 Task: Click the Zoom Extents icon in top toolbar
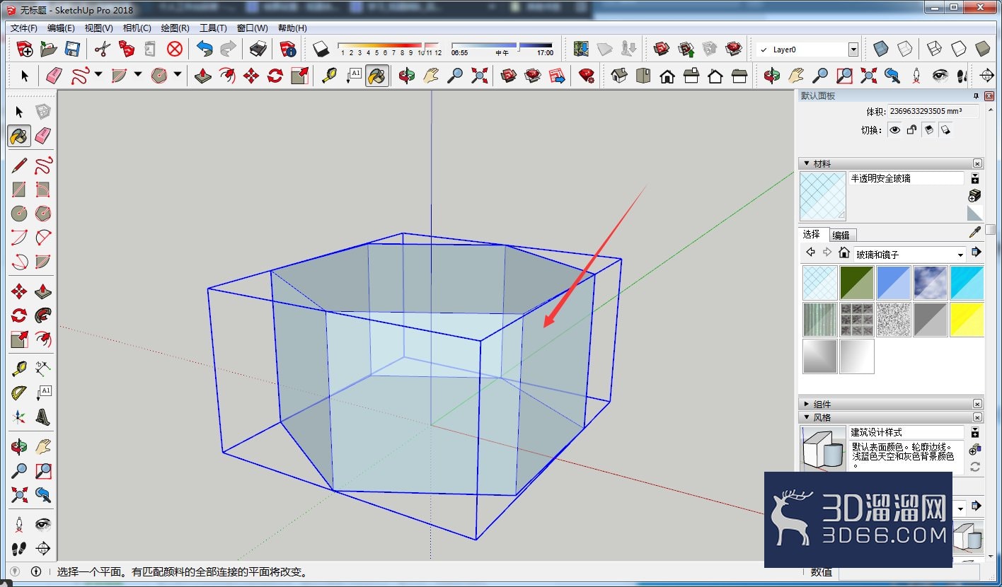pos(480,76)
